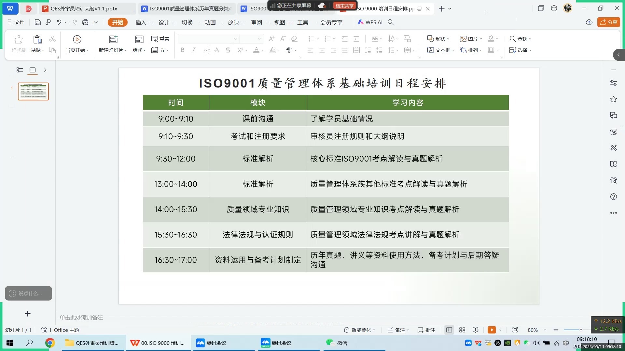Select slide 1 thumbnail

tap(33, 91)
